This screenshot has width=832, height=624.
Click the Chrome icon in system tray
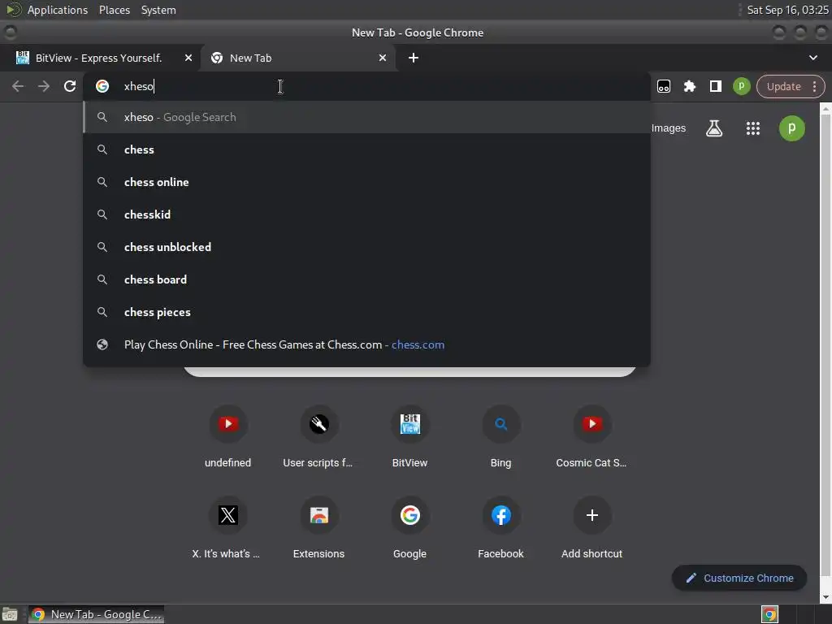769,614
